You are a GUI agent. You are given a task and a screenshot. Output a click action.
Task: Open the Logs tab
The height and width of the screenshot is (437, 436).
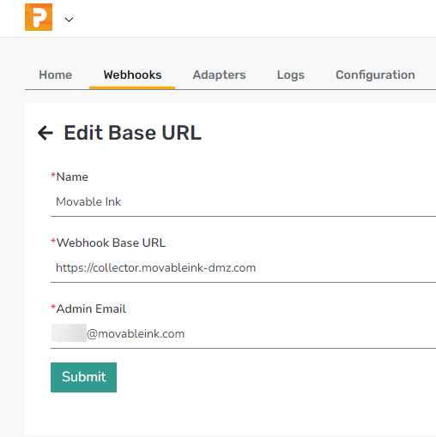pos(291,75)
